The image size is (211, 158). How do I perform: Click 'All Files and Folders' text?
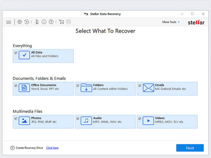coord(45,56)
